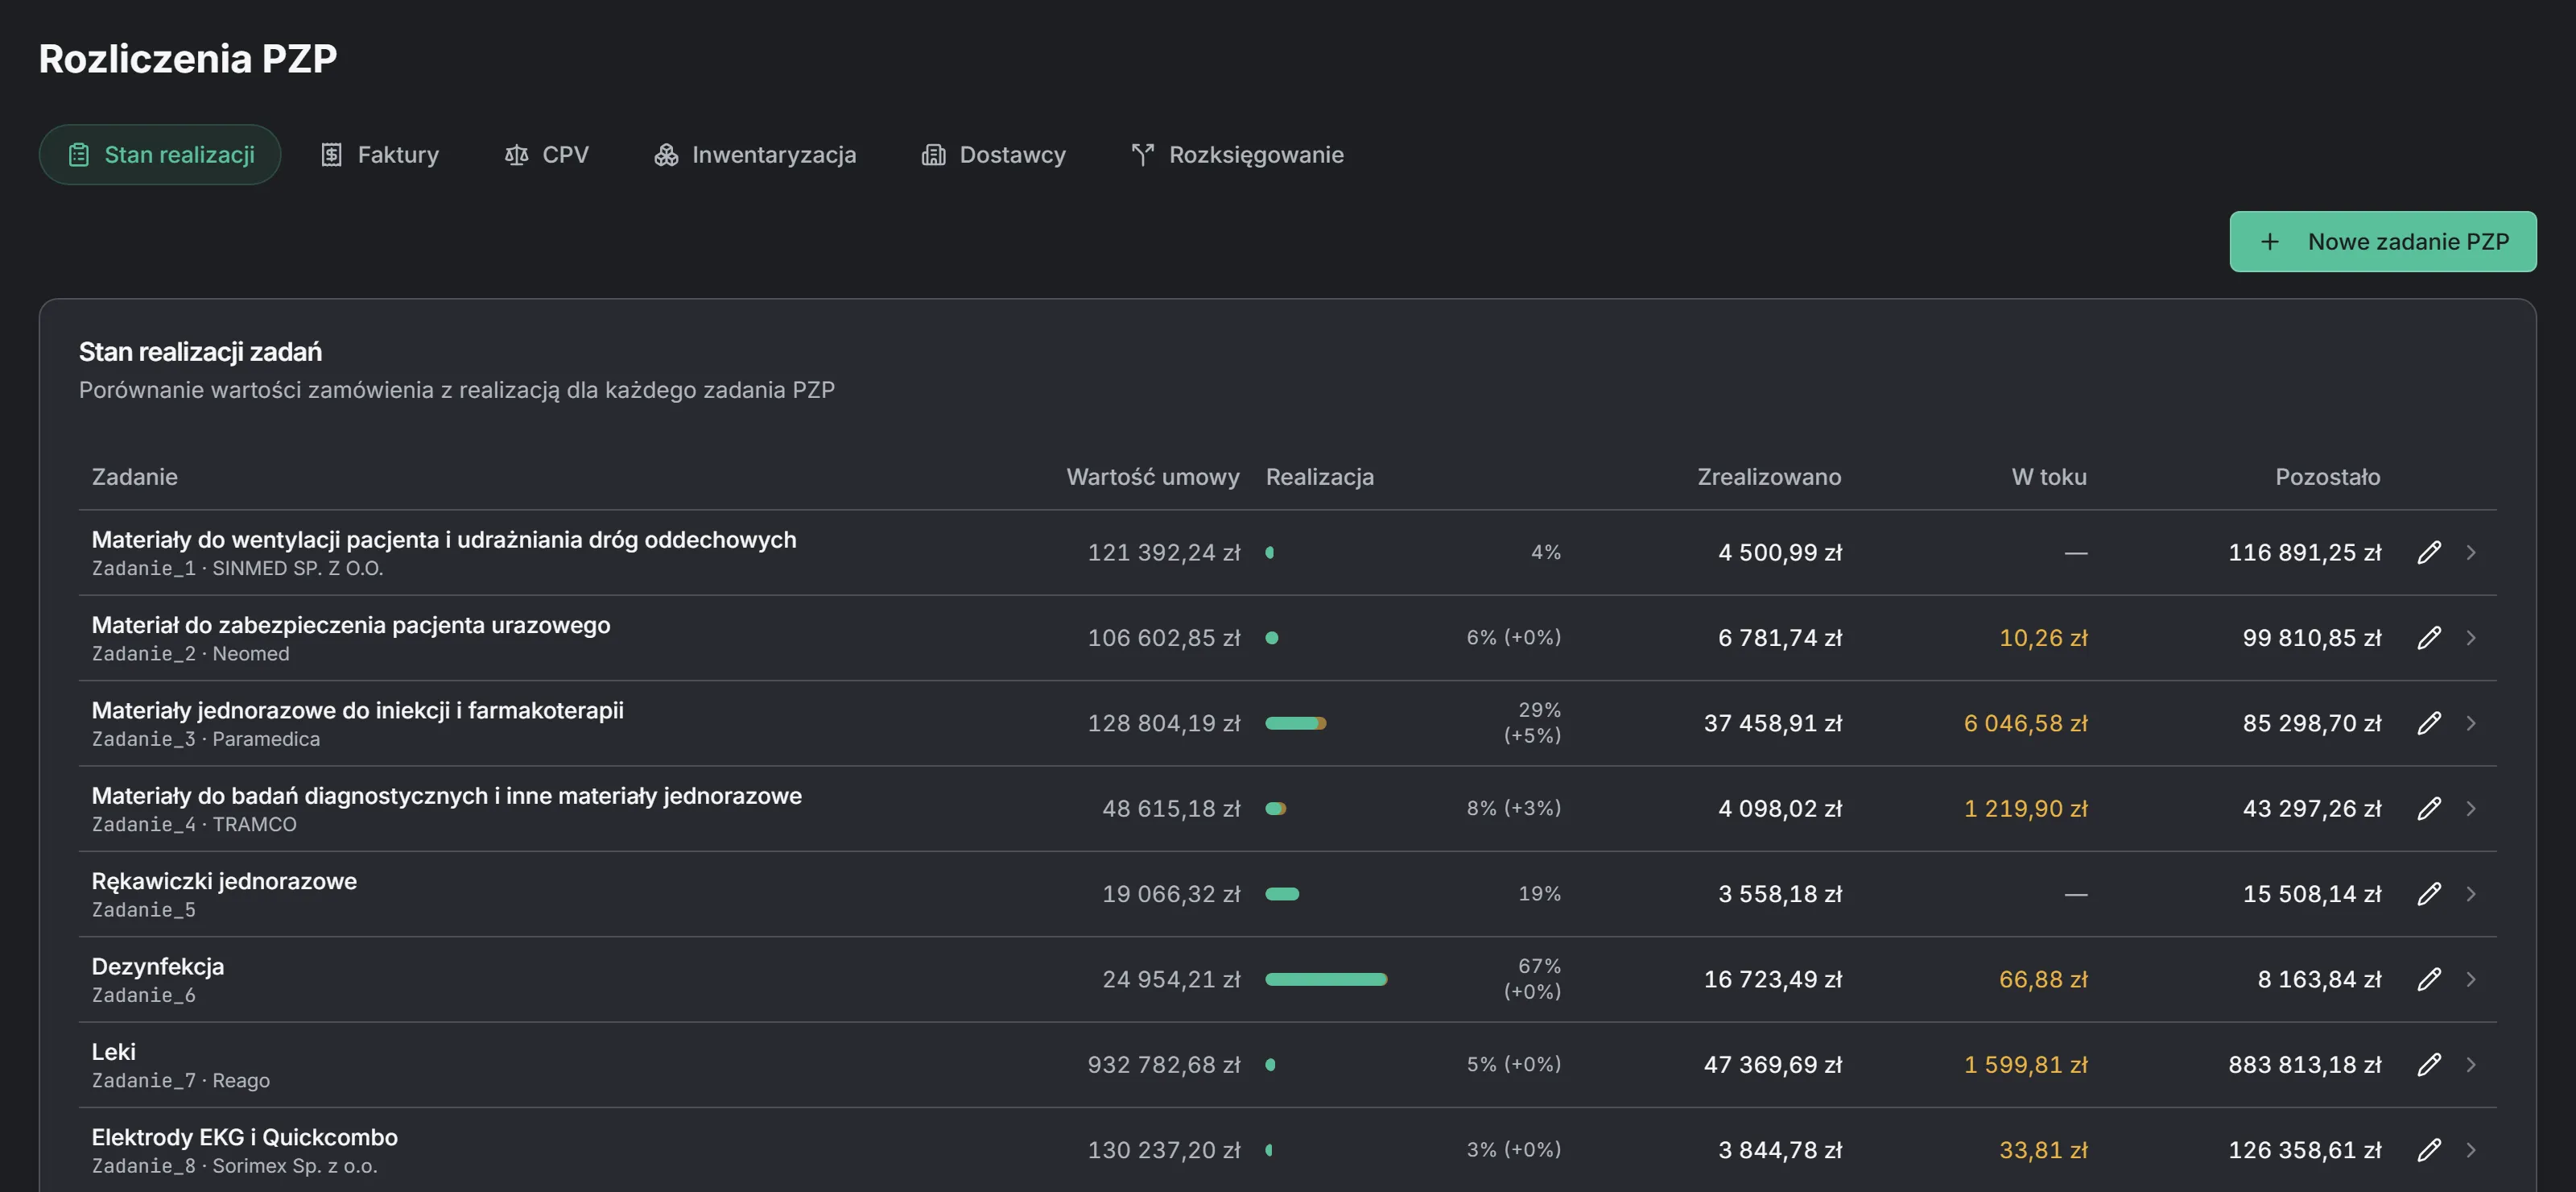Edit the Zadanie_4 TRAMCO task
This screenshot has height=1192, width=2576.
(x=2429, y=808)
